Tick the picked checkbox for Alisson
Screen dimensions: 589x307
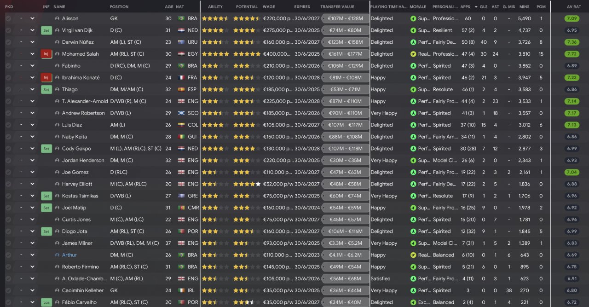click(8, 18)
